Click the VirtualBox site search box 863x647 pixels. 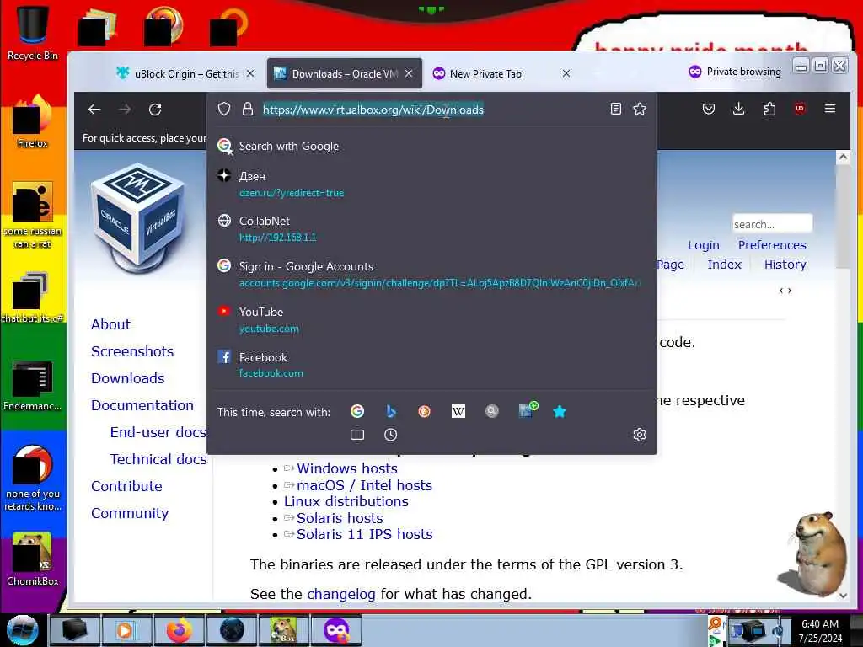click(x=772, y=224)
